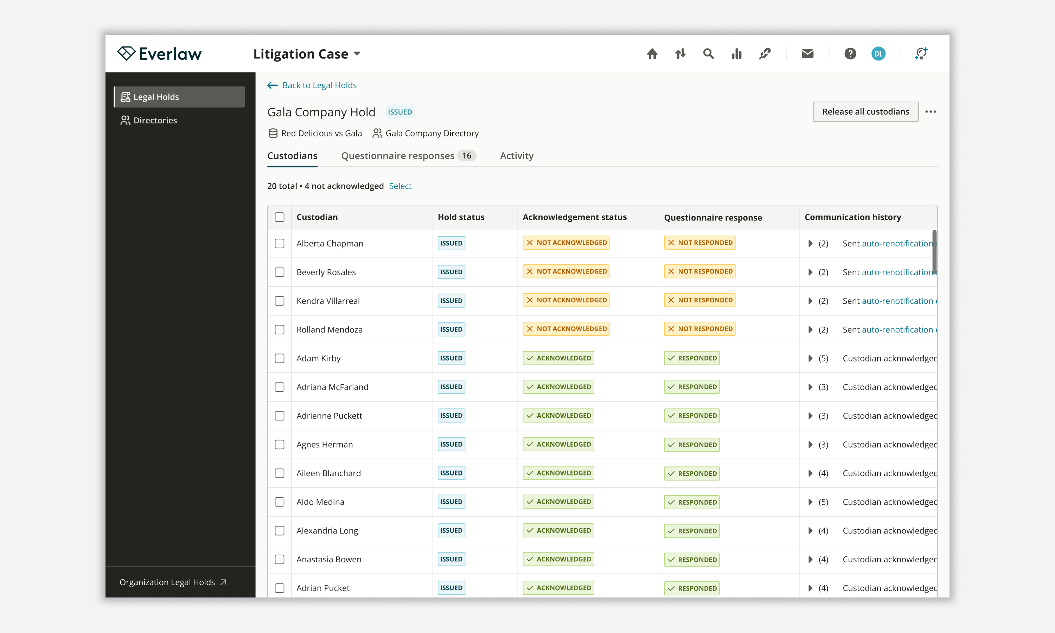This screenshot has width=1055, height=633.
Task: Click the DL user avatar
Action: [878, 54]
